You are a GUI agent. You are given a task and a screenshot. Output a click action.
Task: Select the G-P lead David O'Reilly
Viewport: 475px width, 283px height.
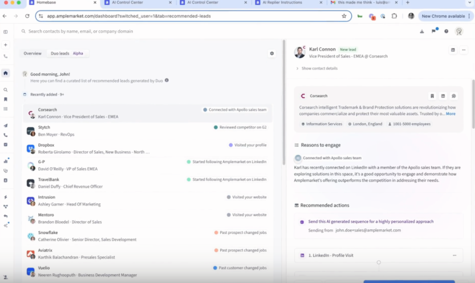(x=147, y=165)
